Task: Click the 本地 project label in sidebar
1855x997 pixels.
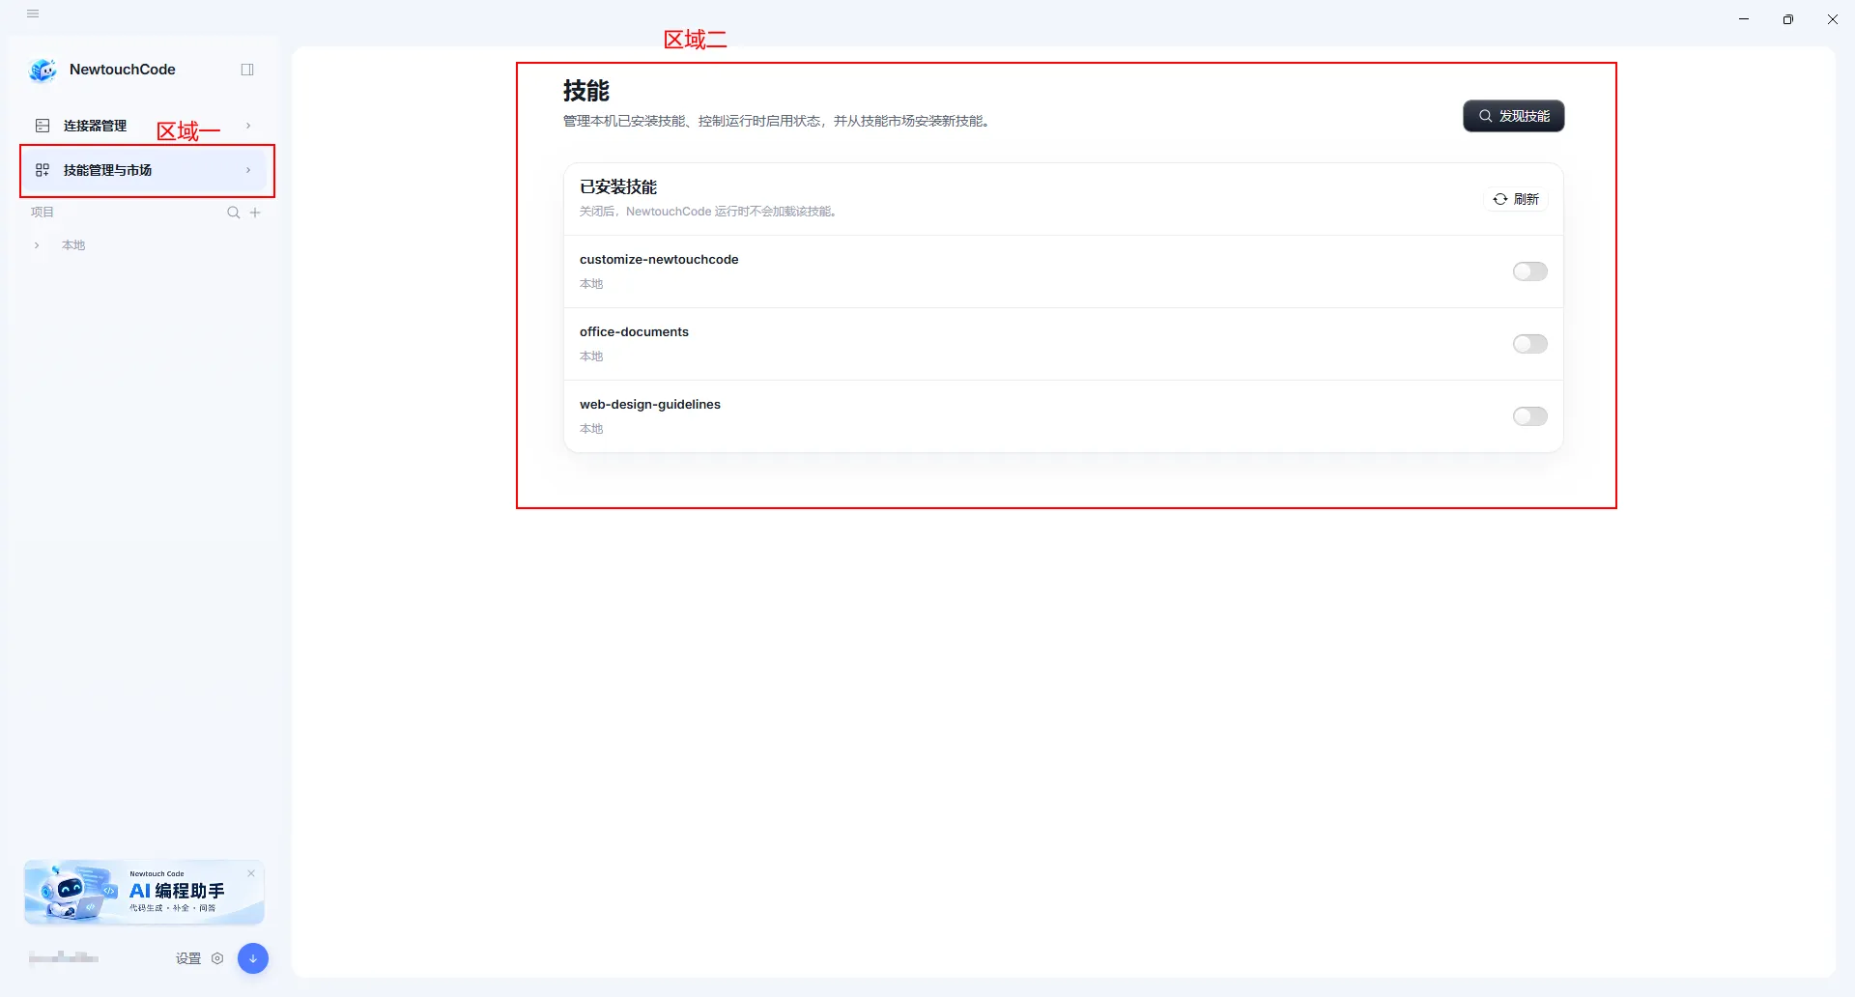Action: 73,245
